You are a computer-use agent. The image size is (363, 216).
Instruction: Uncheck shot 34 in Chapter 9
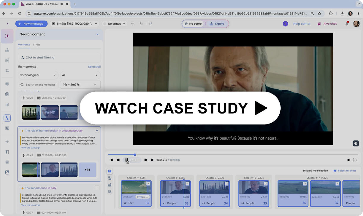pos(226,184)
